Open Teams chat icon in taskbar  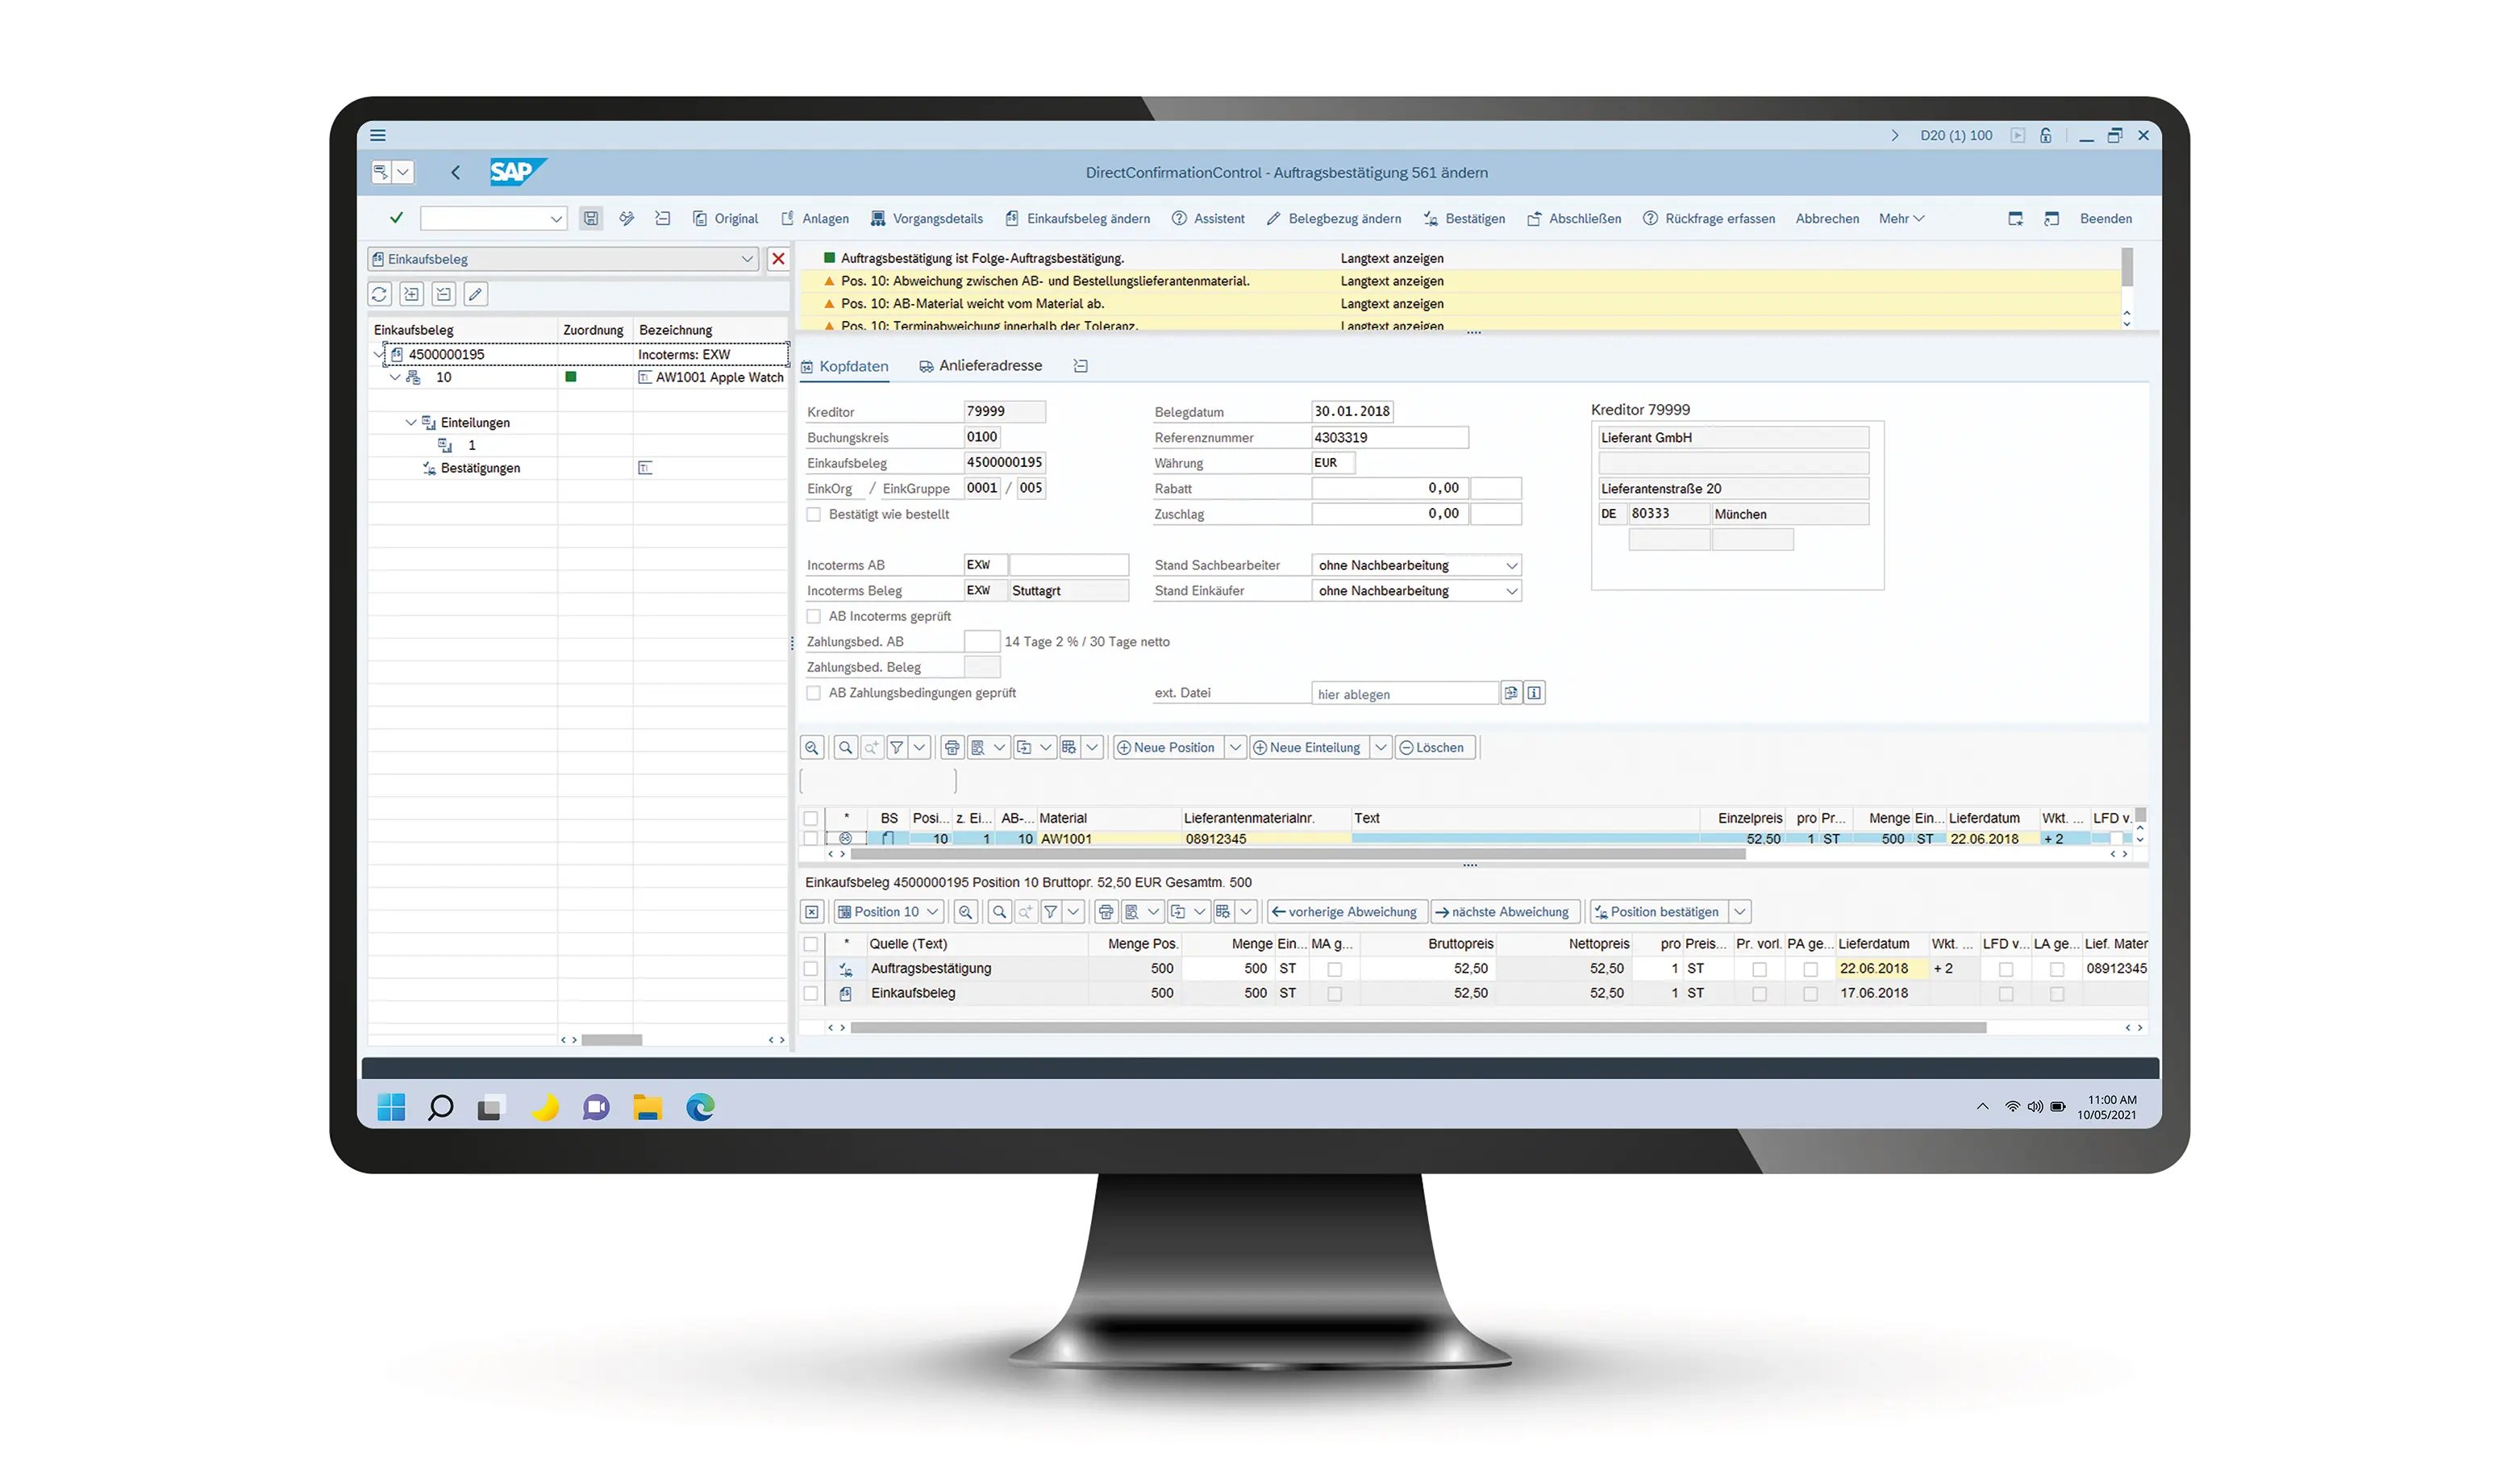click(596, 1107)
